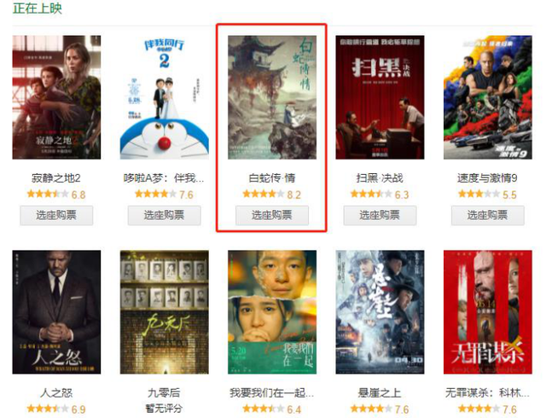Open the 人之怒 poster
546x418 pixels.
click(x=56, y=312)
